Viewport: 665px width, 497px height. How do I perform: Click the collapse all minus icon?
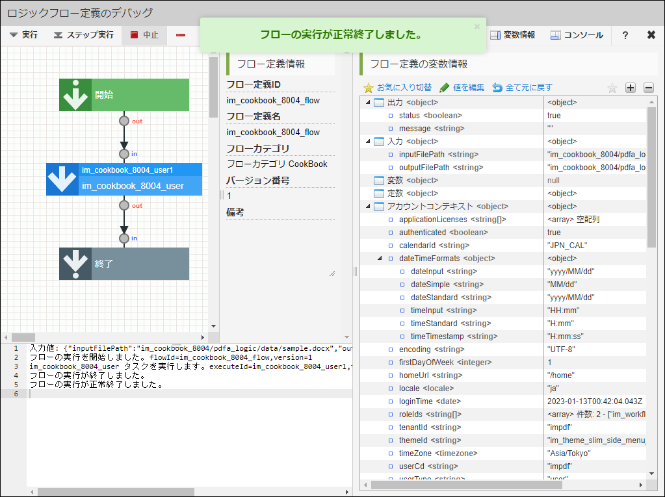pos(648,88)
